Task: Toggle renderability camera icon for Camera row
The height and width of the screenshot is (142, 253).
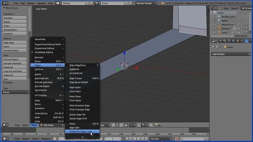Action: (x=247, y=28)
